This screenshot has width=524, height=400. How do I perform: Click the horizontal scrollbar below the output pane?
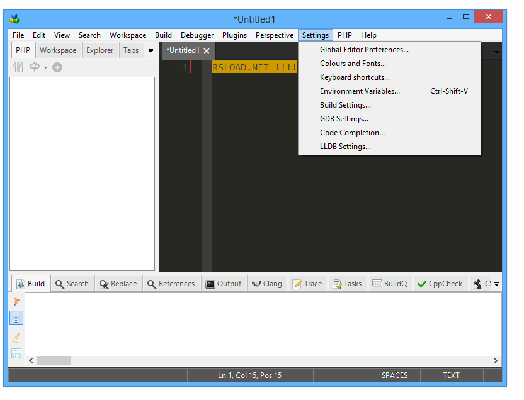pos(54,360)
